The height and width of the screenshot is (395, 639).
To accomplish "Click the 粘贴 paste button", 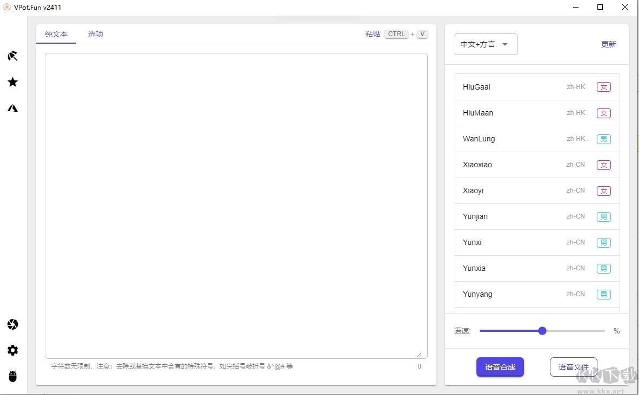I will (x=373, y=33).
